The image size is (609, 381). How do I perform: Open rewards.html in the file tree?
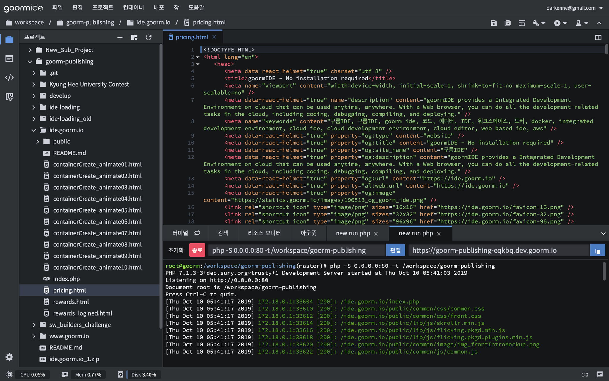point(71,302)
